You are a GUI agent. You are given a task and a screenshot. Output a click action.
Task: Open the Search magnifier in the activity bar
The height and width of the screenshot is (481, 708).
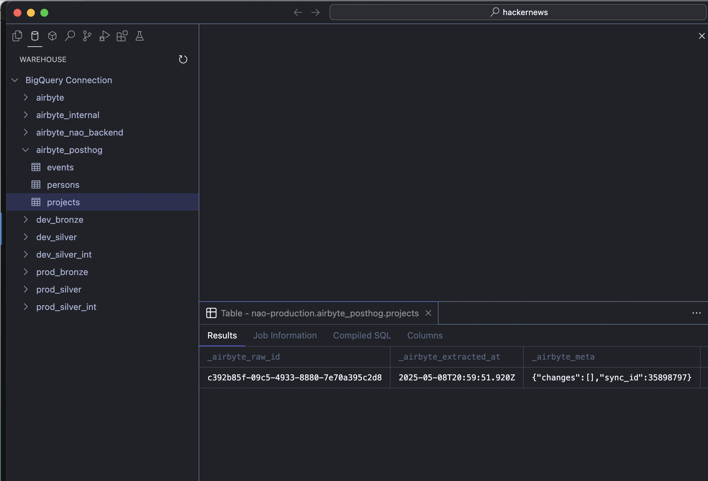70,36
